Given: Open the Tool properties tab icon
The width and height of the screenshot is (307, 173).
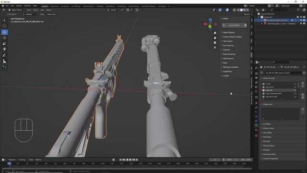Looking at the screenshot, I should pos(256,68).
